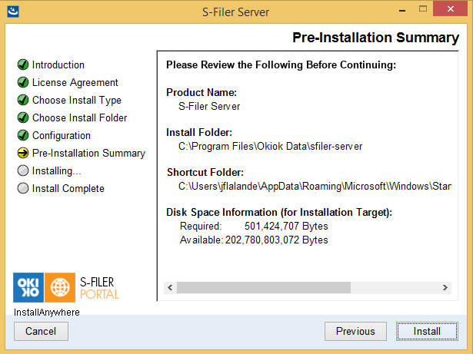Select the Configuration step label
This screenshot has height=354, width=473.
[62, 136]
